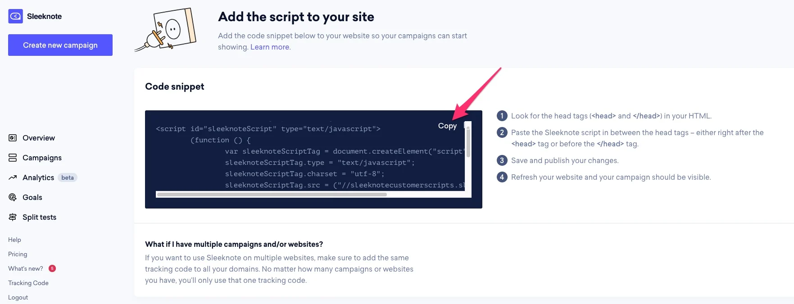The image size is (794, 304).
Task: Click the code snippet vertical scrollbar
Action: [x=468, y=142]
